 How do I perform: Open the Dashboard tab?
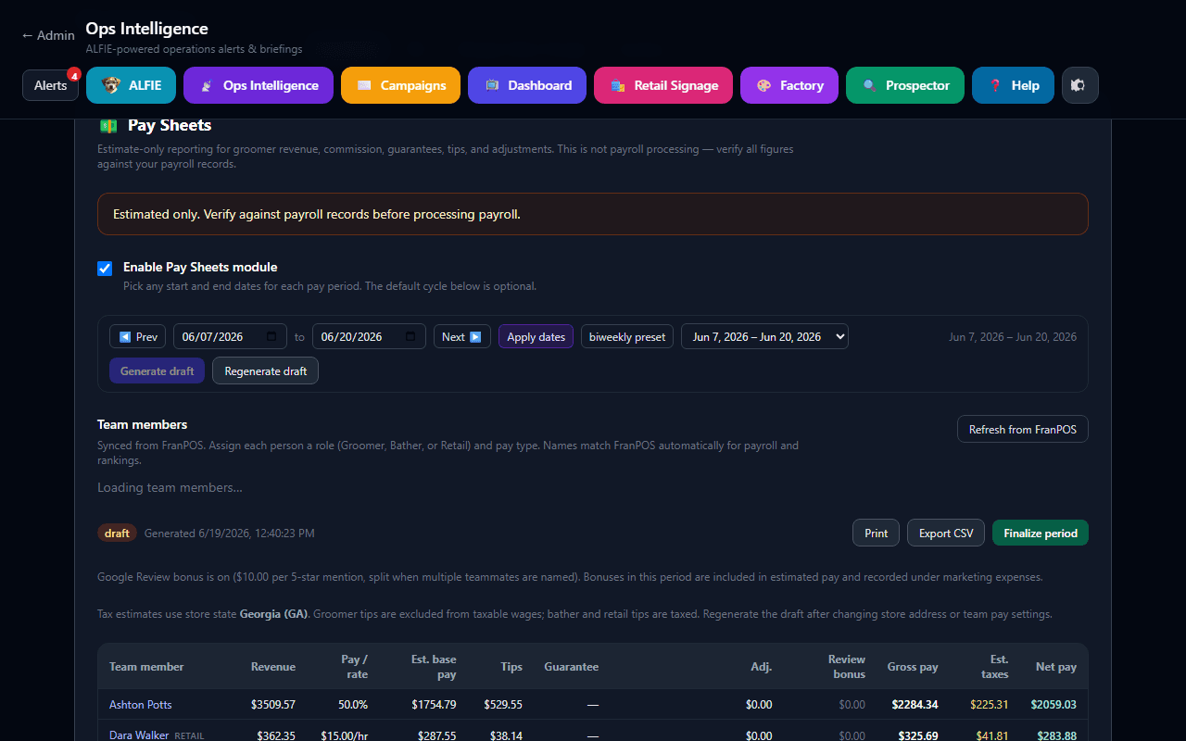[527, 85]
